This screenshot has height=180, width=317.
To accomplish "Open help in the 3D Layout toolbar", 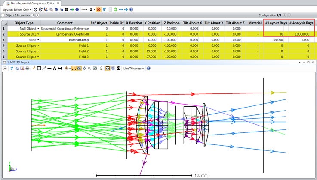I will [x=148, y=69].
